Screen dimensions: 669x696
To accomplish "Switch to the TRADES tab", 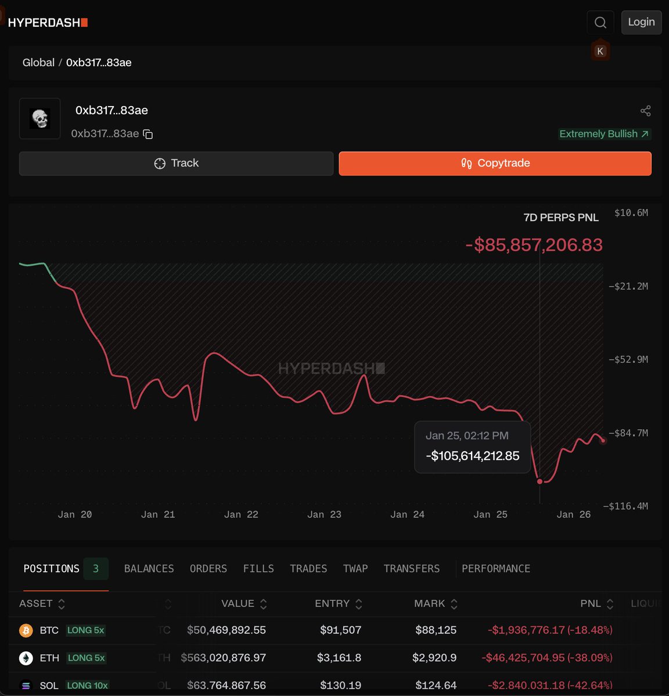I will click(308, 568).
